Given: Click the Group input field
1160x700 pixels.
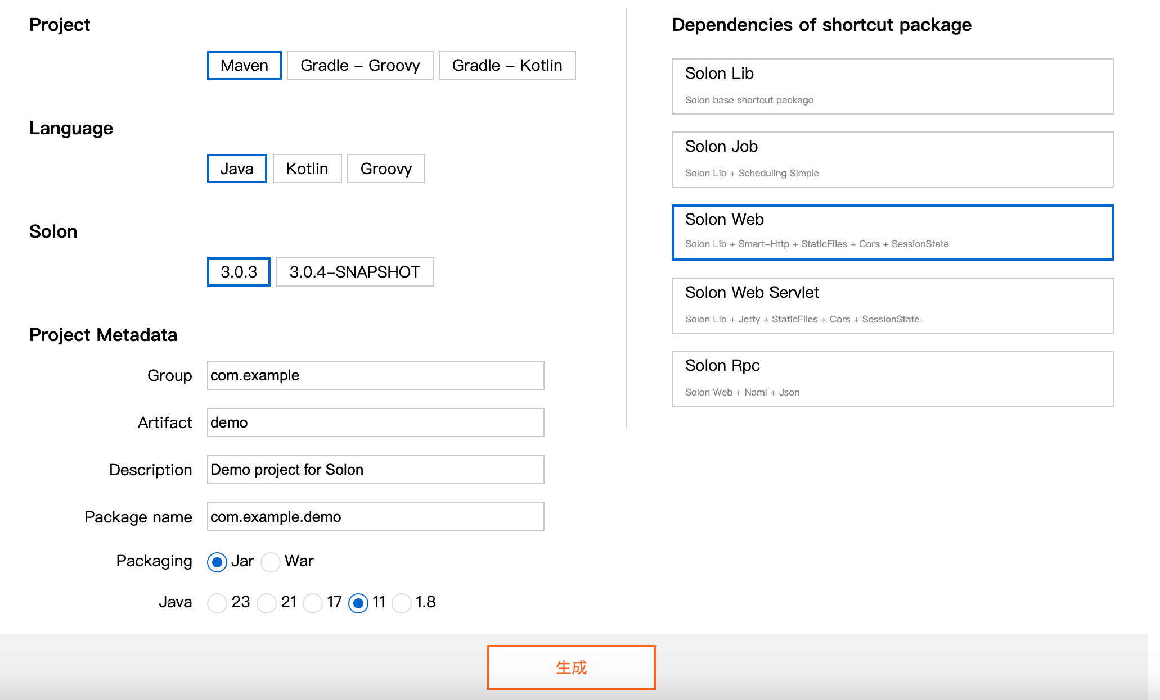Looking at the screenshot, I should (x=375, y=375).
